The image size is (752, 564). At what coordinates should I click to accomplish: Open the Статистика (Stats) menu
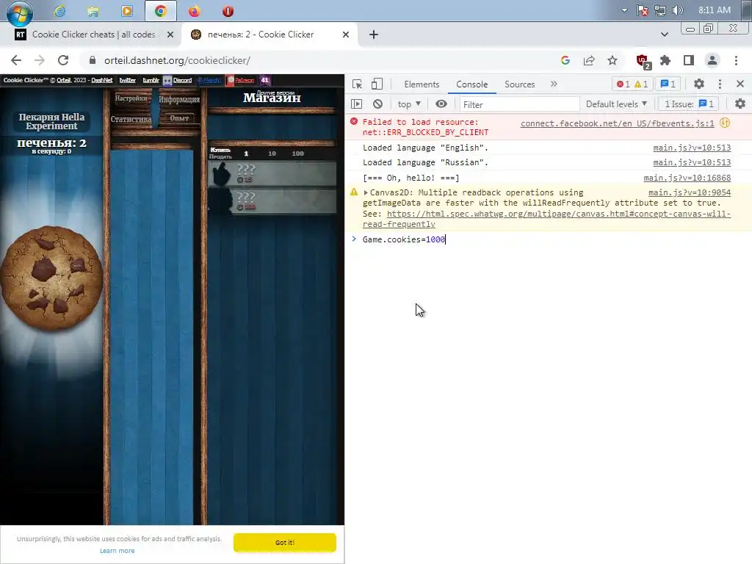point(131,119)
